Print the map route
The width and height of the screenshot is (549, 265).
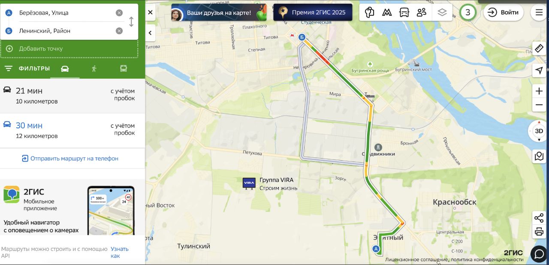[x=539, y=232]
